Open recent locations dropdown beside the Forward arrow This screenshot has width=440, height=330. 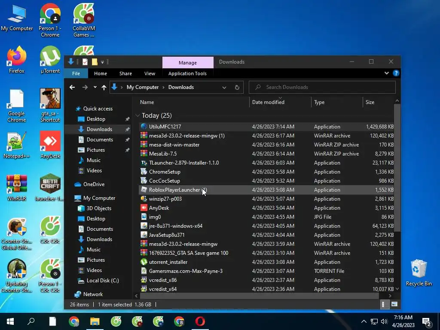click(x=95, y=87)
